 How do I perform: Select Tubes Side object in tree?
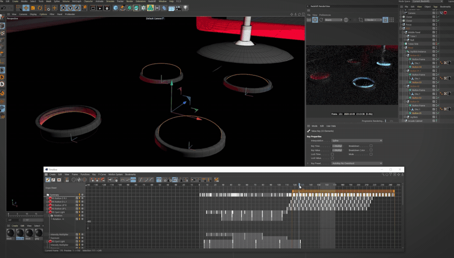tap(413, 44)
